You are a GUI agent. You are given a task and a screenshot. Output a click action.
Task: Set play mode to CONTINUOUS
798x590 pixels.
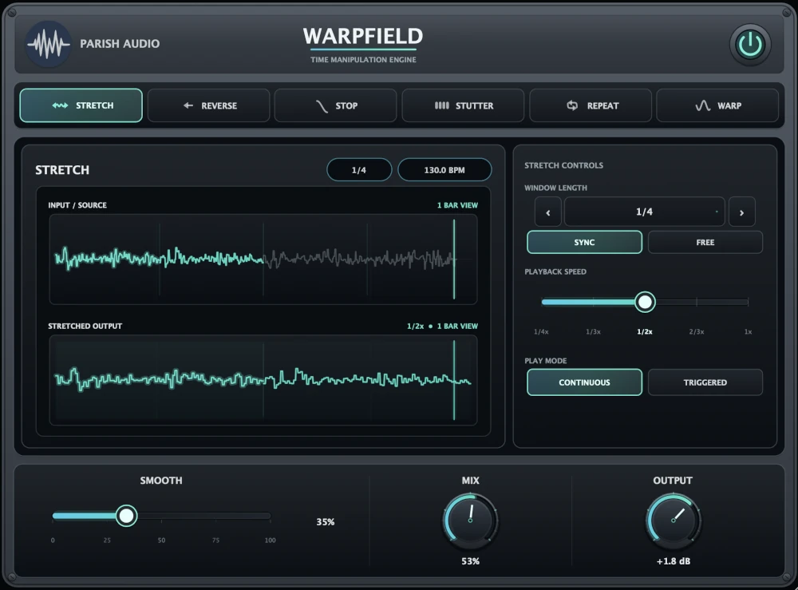coord(584,382)
